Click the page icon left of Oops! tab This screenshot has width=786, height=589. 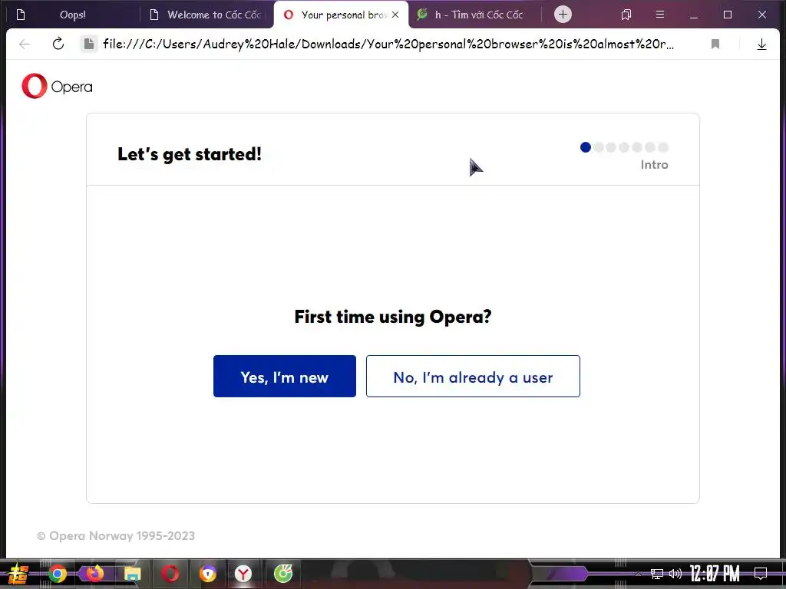coord(21,15)
